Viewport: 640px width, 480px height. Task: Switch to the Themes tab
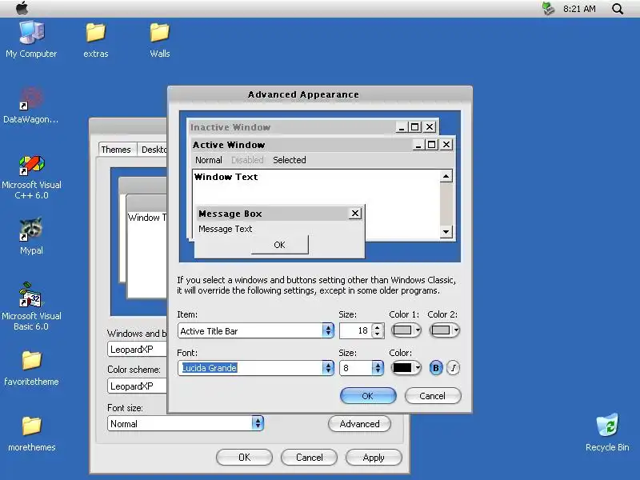coord(116,150)
